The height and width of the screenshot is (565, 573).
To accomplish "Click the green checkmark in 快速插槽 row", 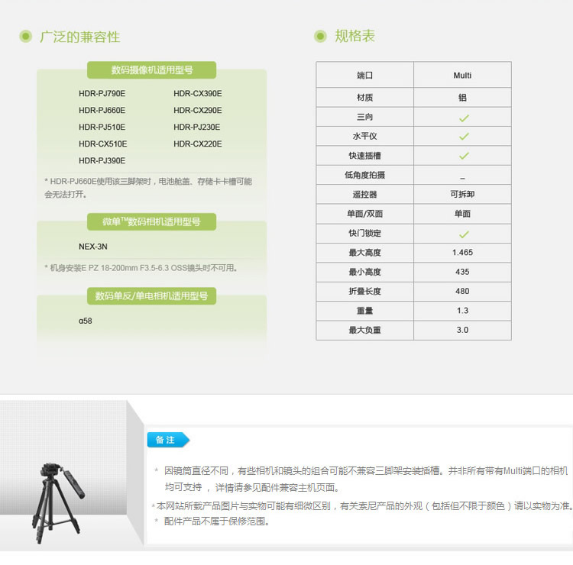I will coord(463,156).
